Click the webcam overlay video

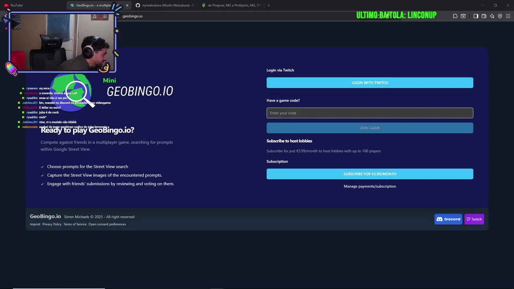click(63, 43)
